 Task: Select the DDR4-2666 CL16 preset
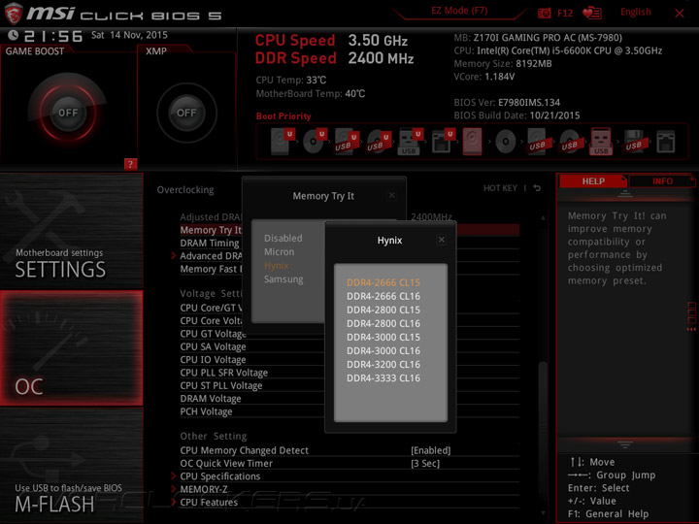pos(383,296)
